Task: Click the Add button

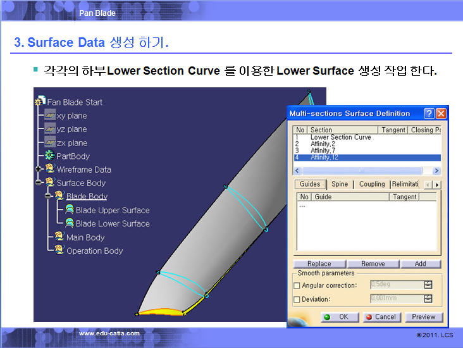Action: click(420, 264)
